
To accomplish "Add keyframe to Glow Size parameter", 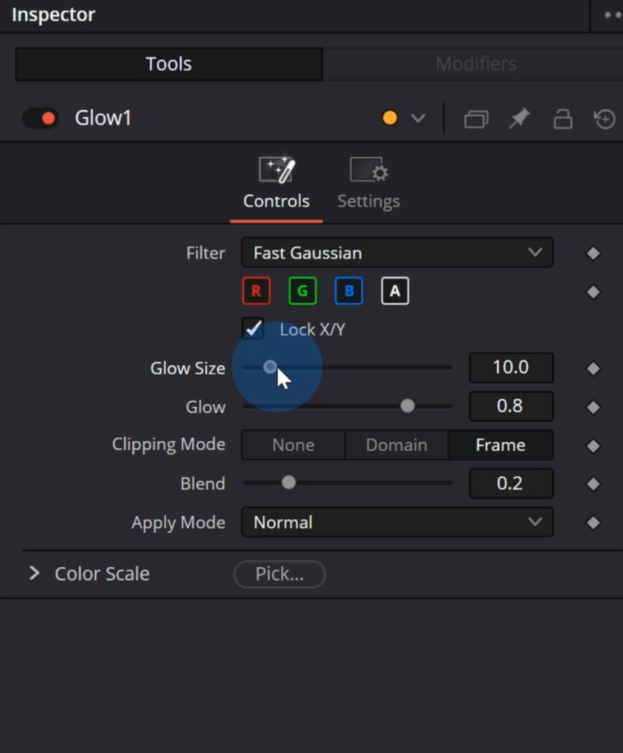I will point(593,368).
